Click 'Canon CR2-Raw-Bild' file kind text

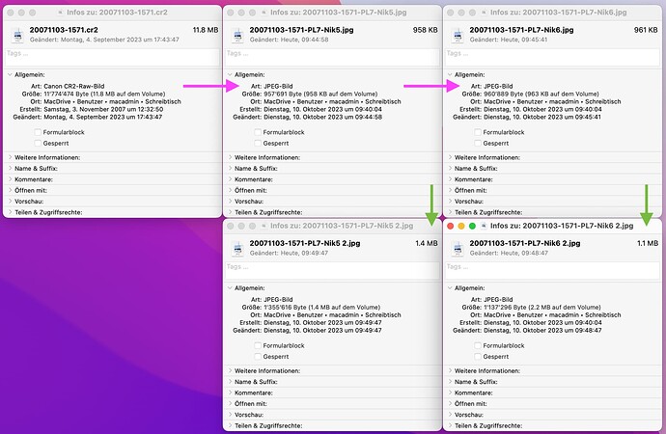[x=74, y=86]
